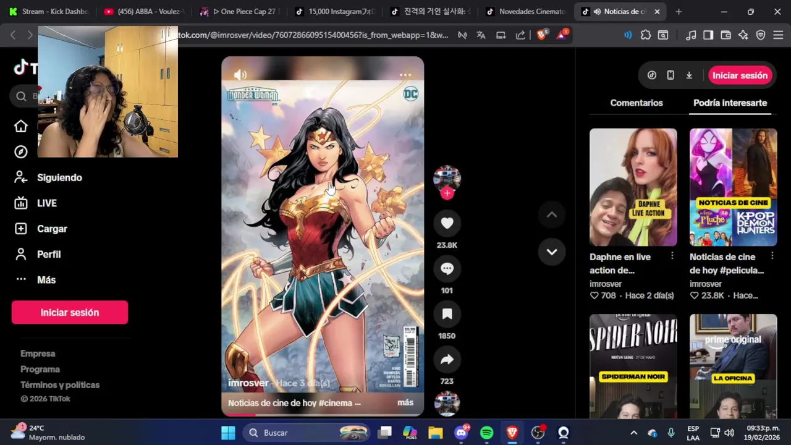Open the LIVE section
The width and height of the screenshot is (791, 445).
coord(46,203)
